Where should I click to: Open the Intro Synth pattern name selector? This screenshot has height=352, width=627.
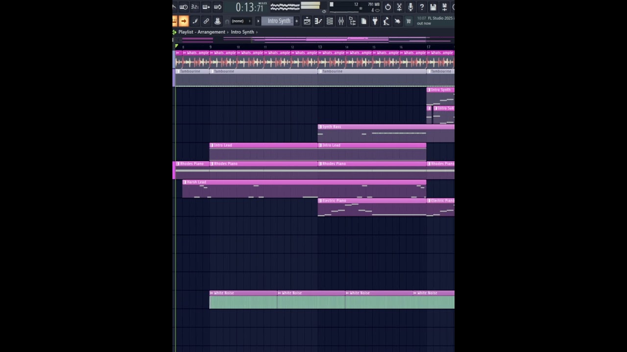click(277, 21)
